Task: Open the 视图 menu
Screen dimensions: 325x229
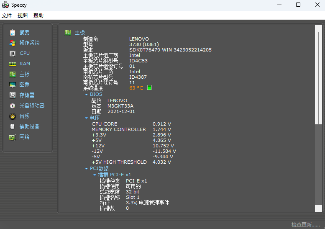Action: click(x=23, y=15)
